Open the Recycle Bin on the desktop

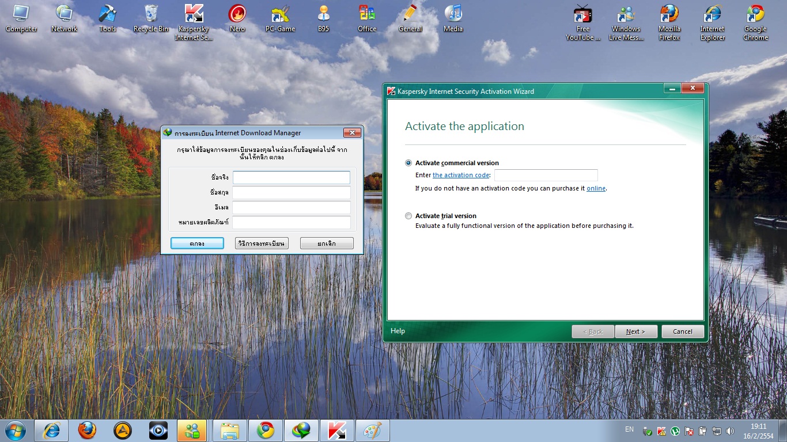[x=151, y=18]
